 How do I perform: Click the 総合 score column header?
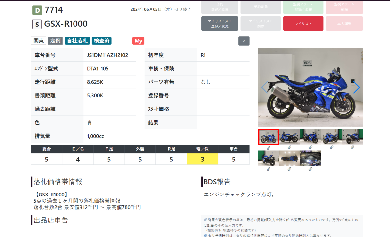pyautogui.click(x=47, y=149)
